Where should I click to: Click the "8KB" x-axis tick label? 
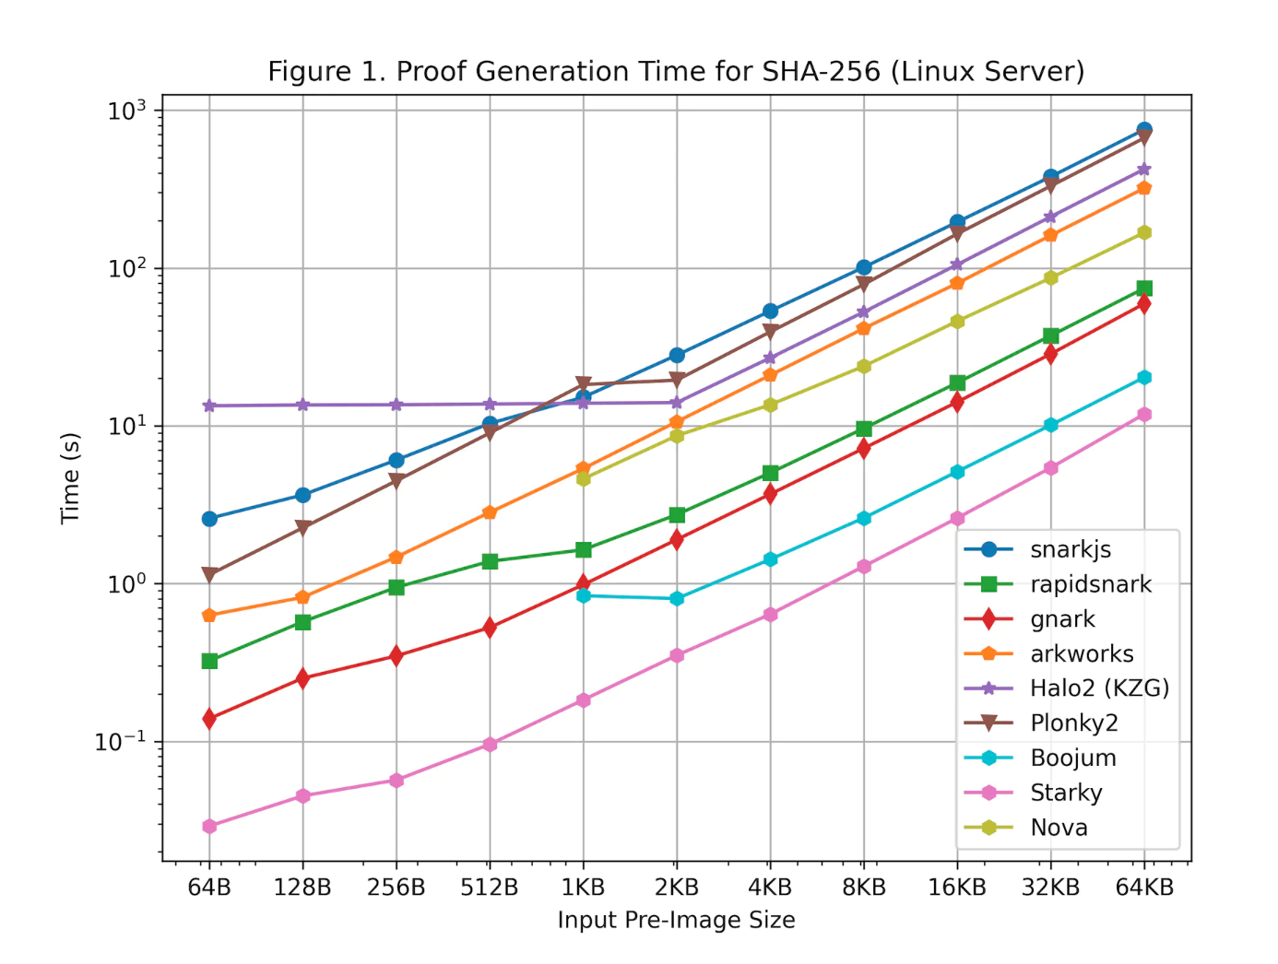click(x=864, y=888)
